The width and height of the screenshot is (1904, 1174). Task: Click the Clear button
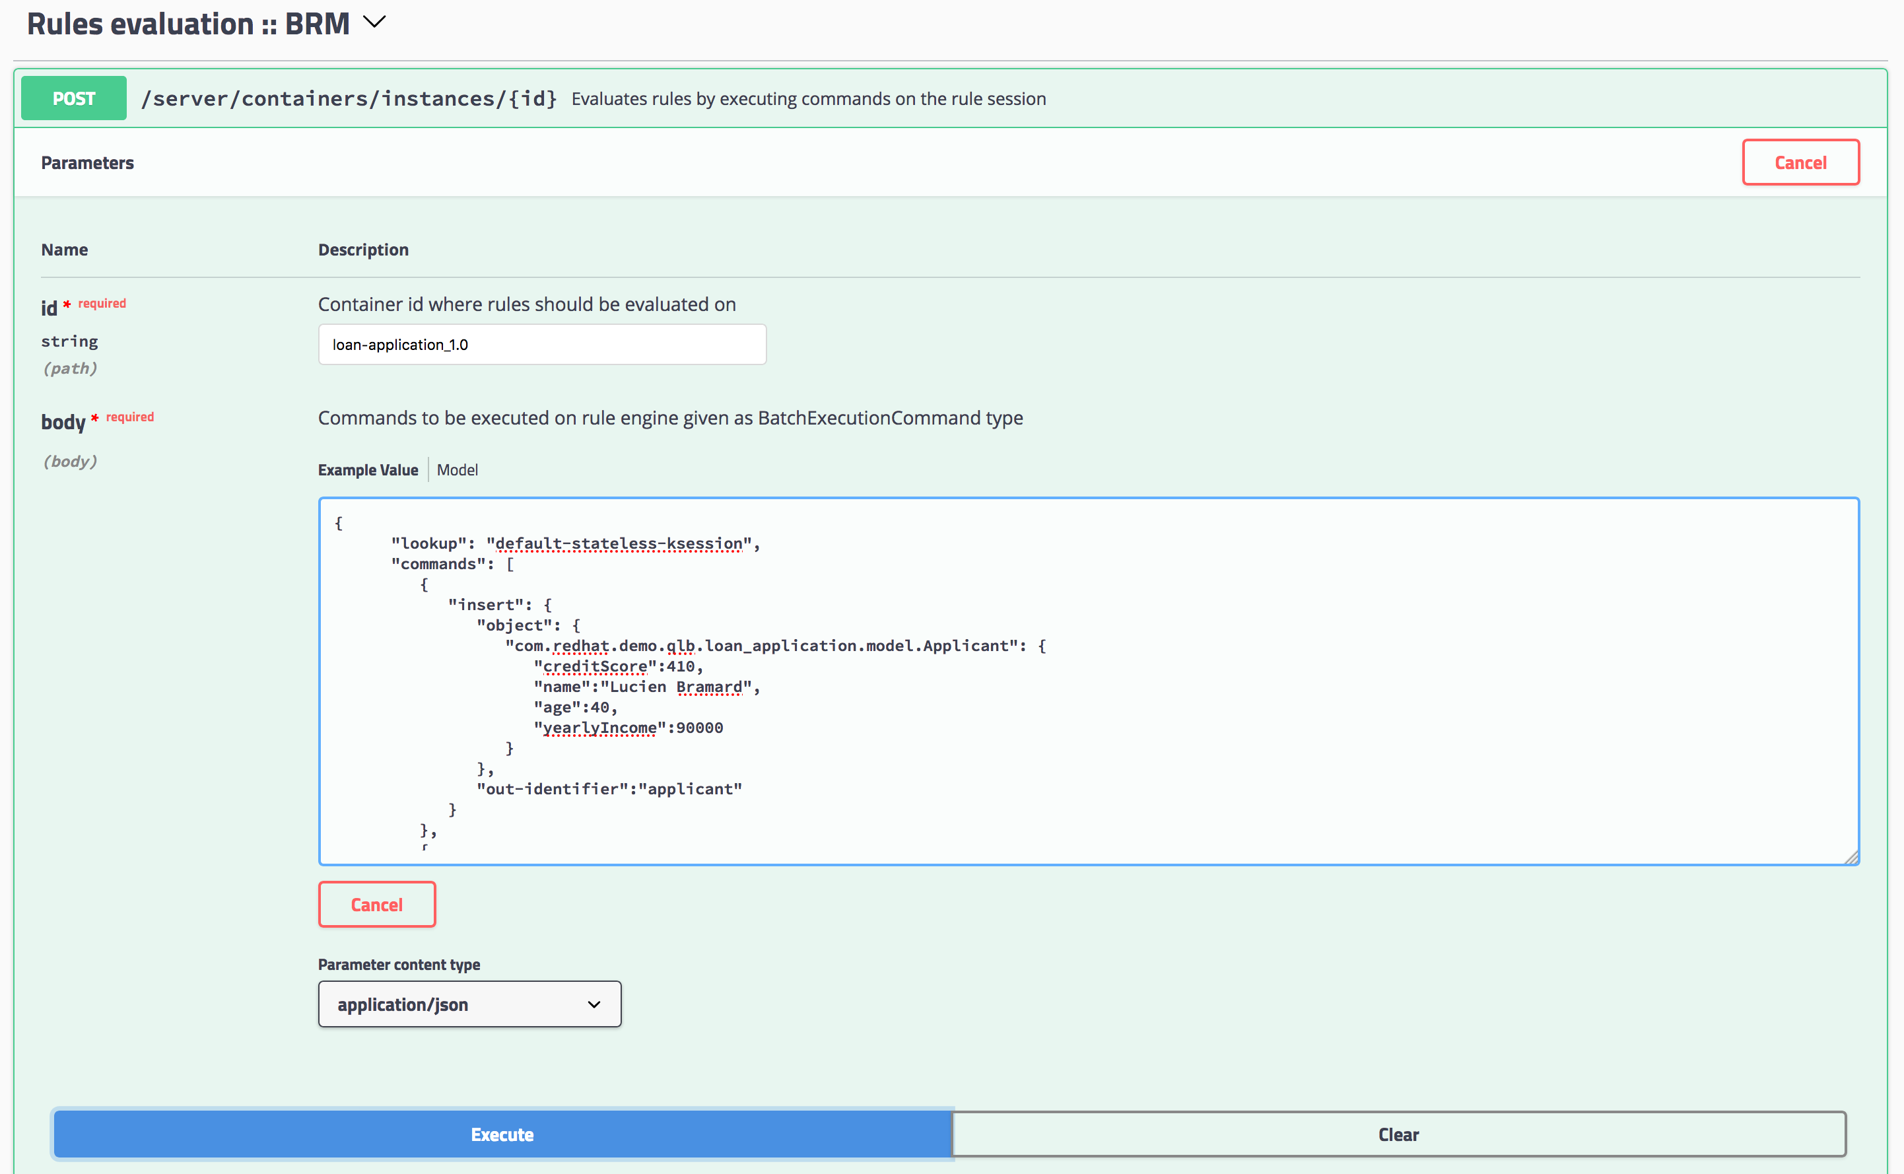tap(1398, 1134)
